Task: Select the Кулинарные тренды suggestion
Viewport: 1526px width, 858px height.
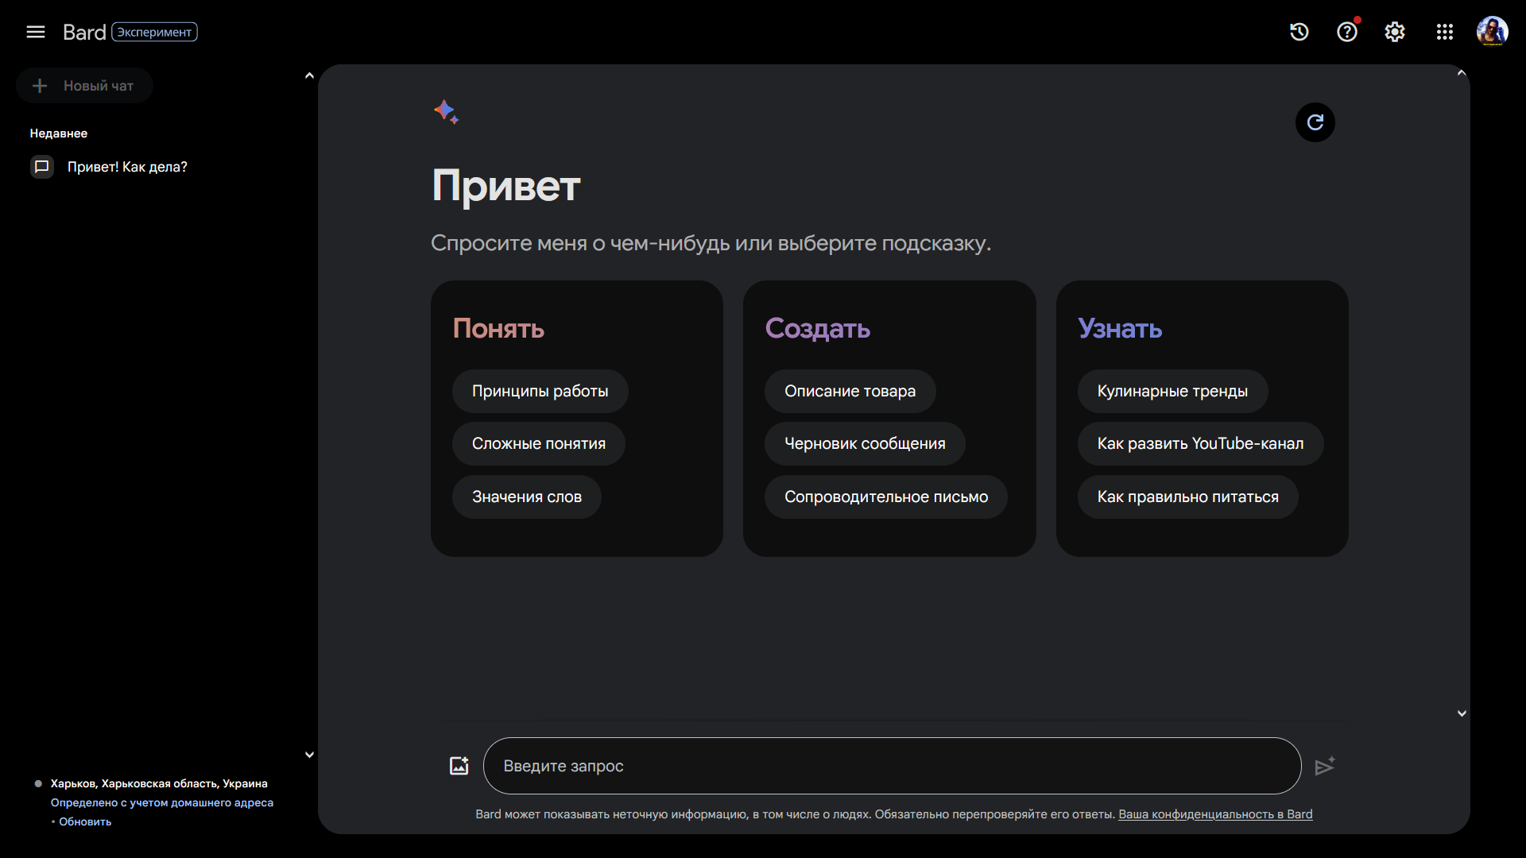Action: pos(1172,391)
